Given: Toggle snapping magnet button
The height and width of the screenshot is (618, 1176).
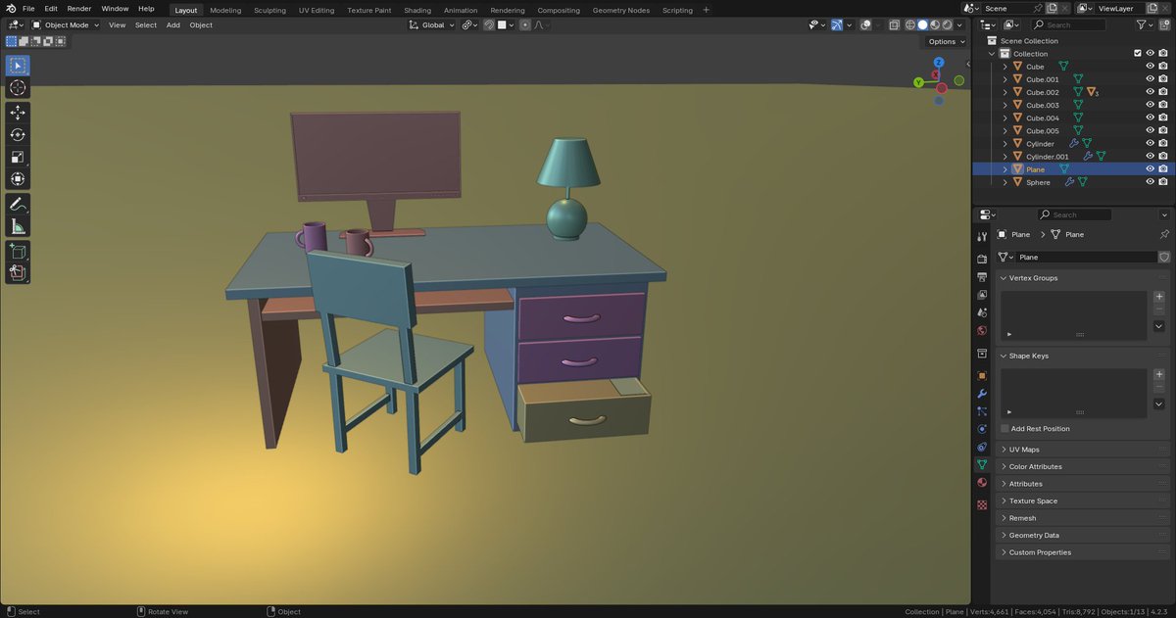Looking at the screenshot, I should [x=489, y=24].
